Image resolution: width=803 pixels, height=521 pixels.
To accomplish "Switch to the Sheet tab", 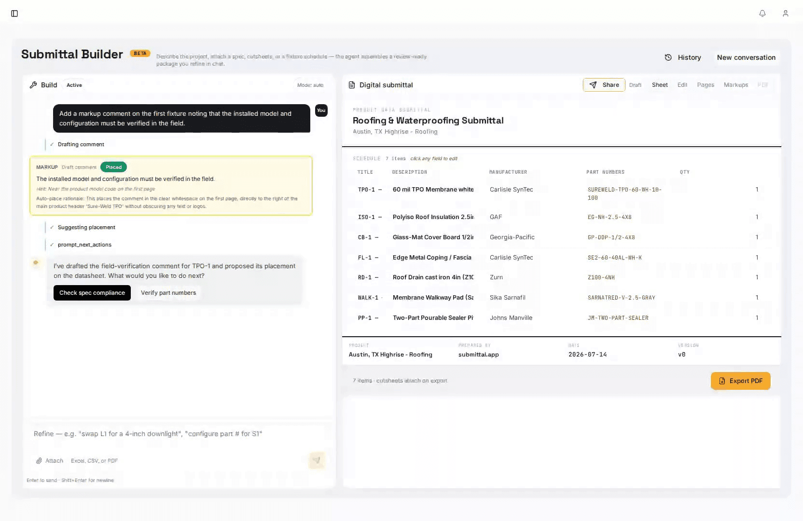I will [660, 85].
